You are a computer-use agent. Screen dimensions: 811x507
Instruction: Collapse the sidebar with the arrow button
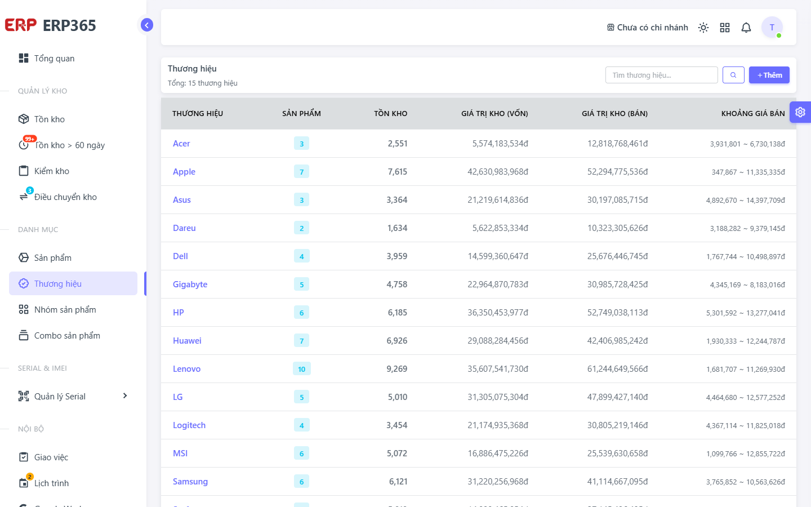click(146, 25)
